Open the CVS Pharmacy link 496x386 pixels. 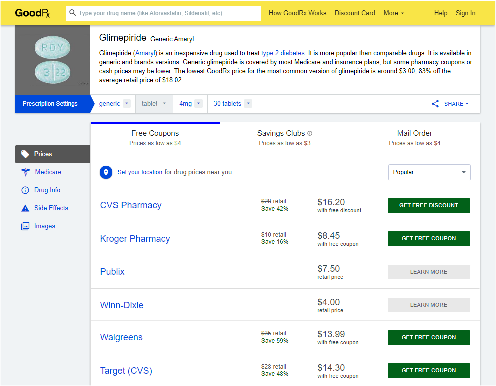pyautogui.click(x=131, y=205)
